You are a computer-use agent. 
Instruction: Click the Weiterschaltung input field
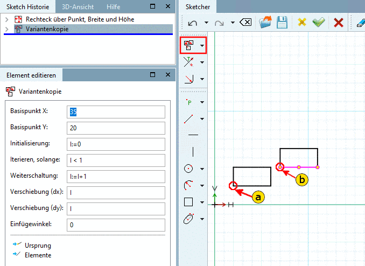[x=116, y=176]
